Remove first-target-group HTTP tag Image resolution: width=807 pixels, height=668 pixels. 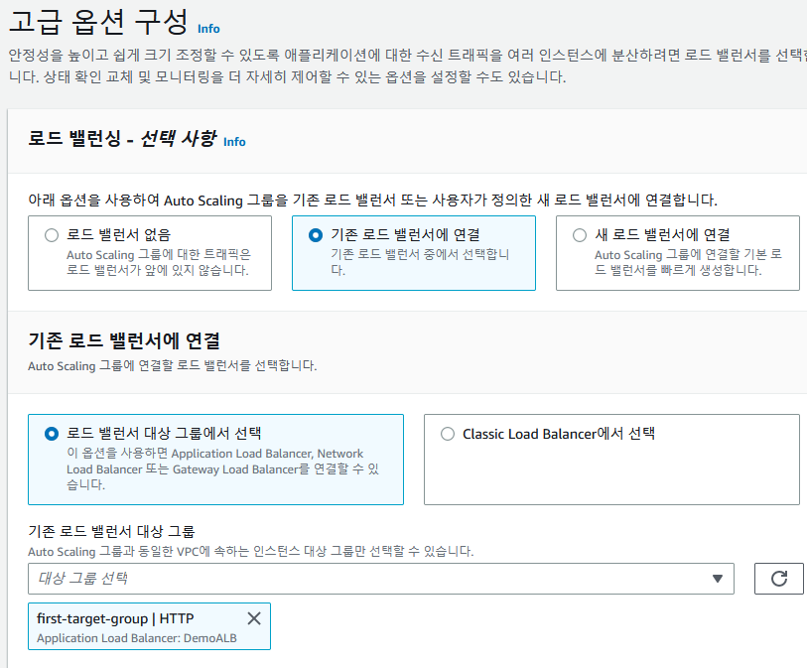254,618
